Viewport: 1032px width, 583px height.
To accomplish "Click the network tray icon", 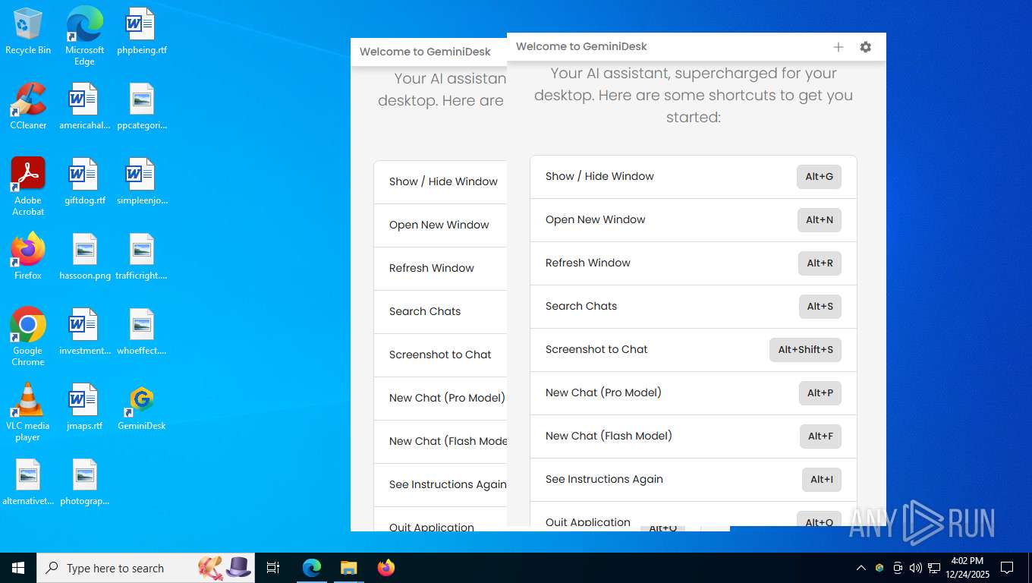I will point(934,568).
